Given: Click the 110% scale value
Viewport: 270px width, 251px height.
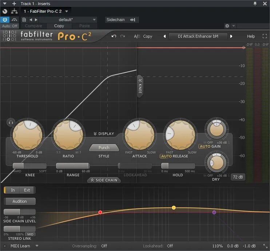Looking at the screenshot, I should (217, 246).
